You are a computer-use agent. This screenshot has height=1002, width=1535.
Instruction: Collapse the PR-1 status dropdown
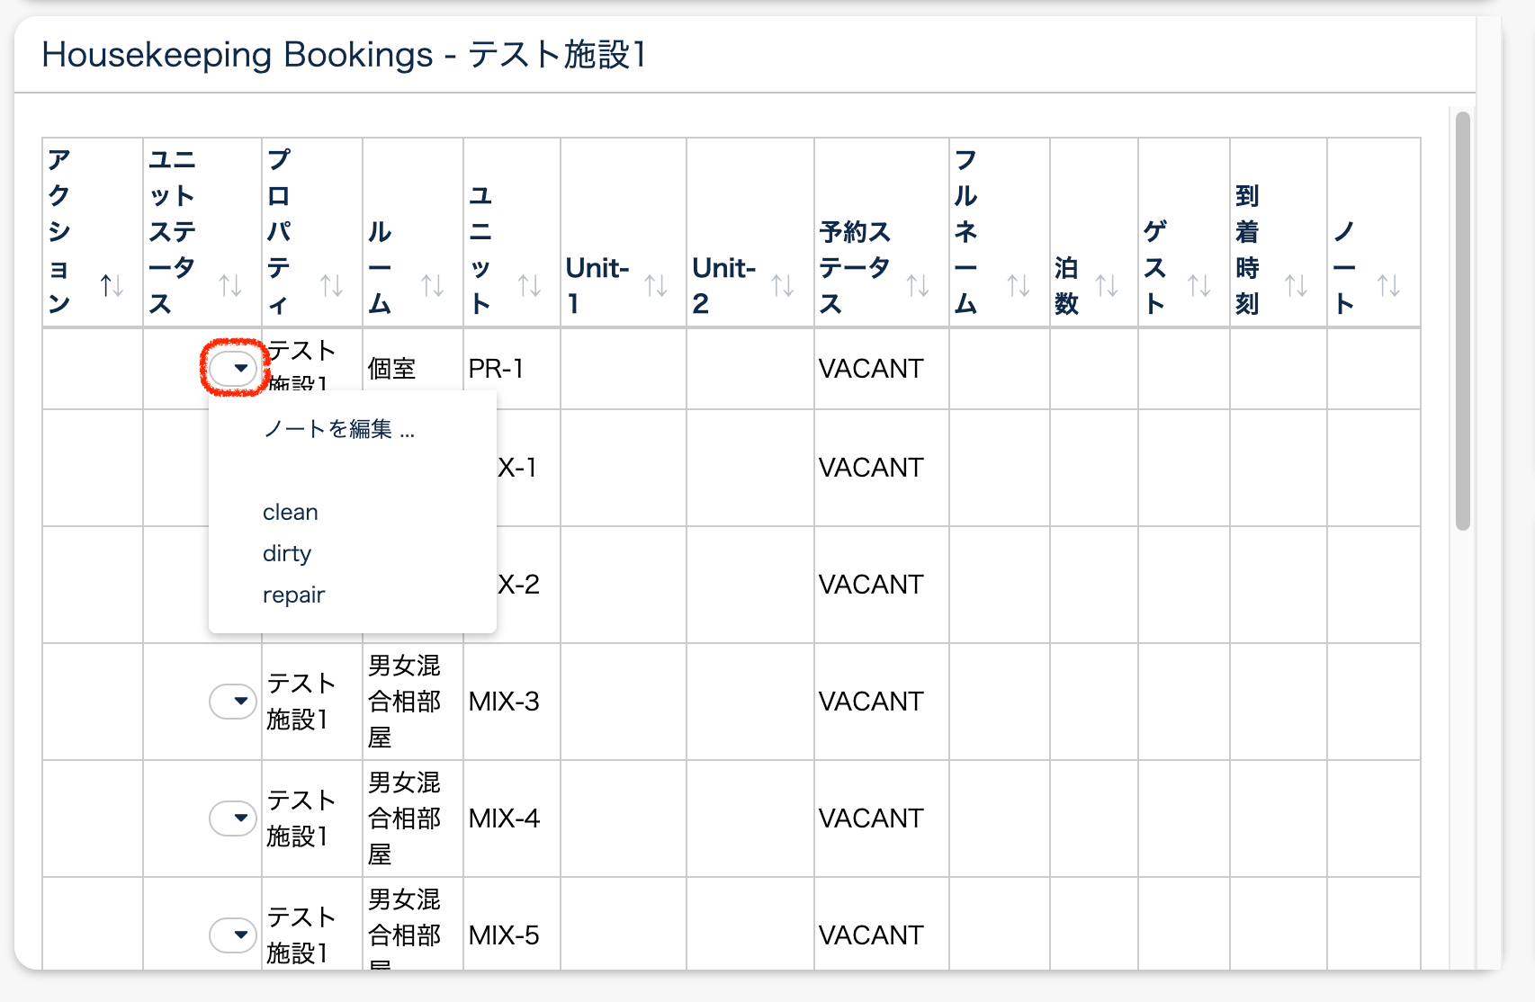[233, 368]
